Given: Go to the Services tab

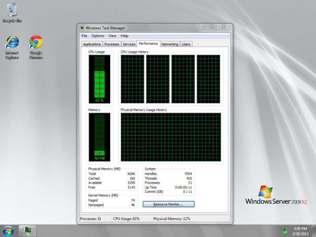Looking at the screenshot, I should click(129, 44).
